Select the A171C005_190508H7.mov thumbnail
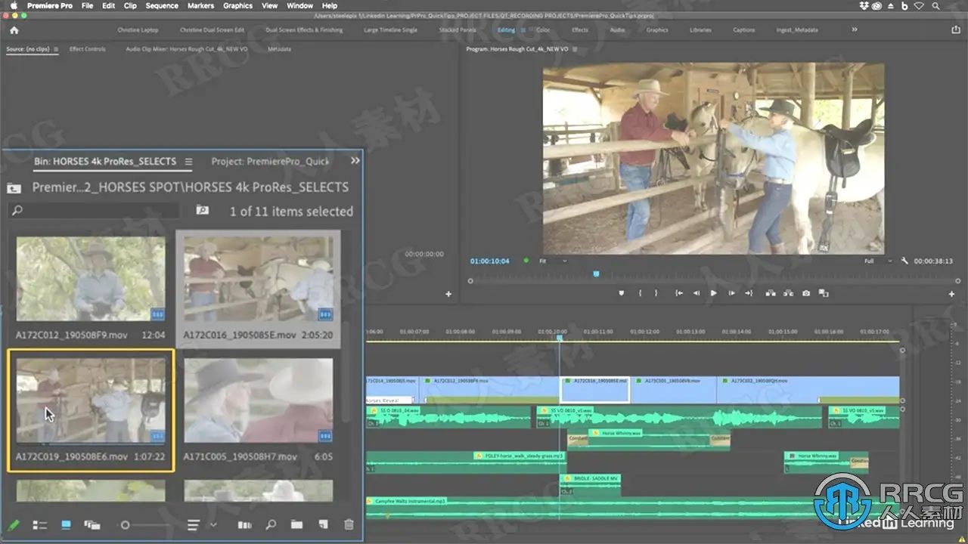 click(x=258, y=400)
